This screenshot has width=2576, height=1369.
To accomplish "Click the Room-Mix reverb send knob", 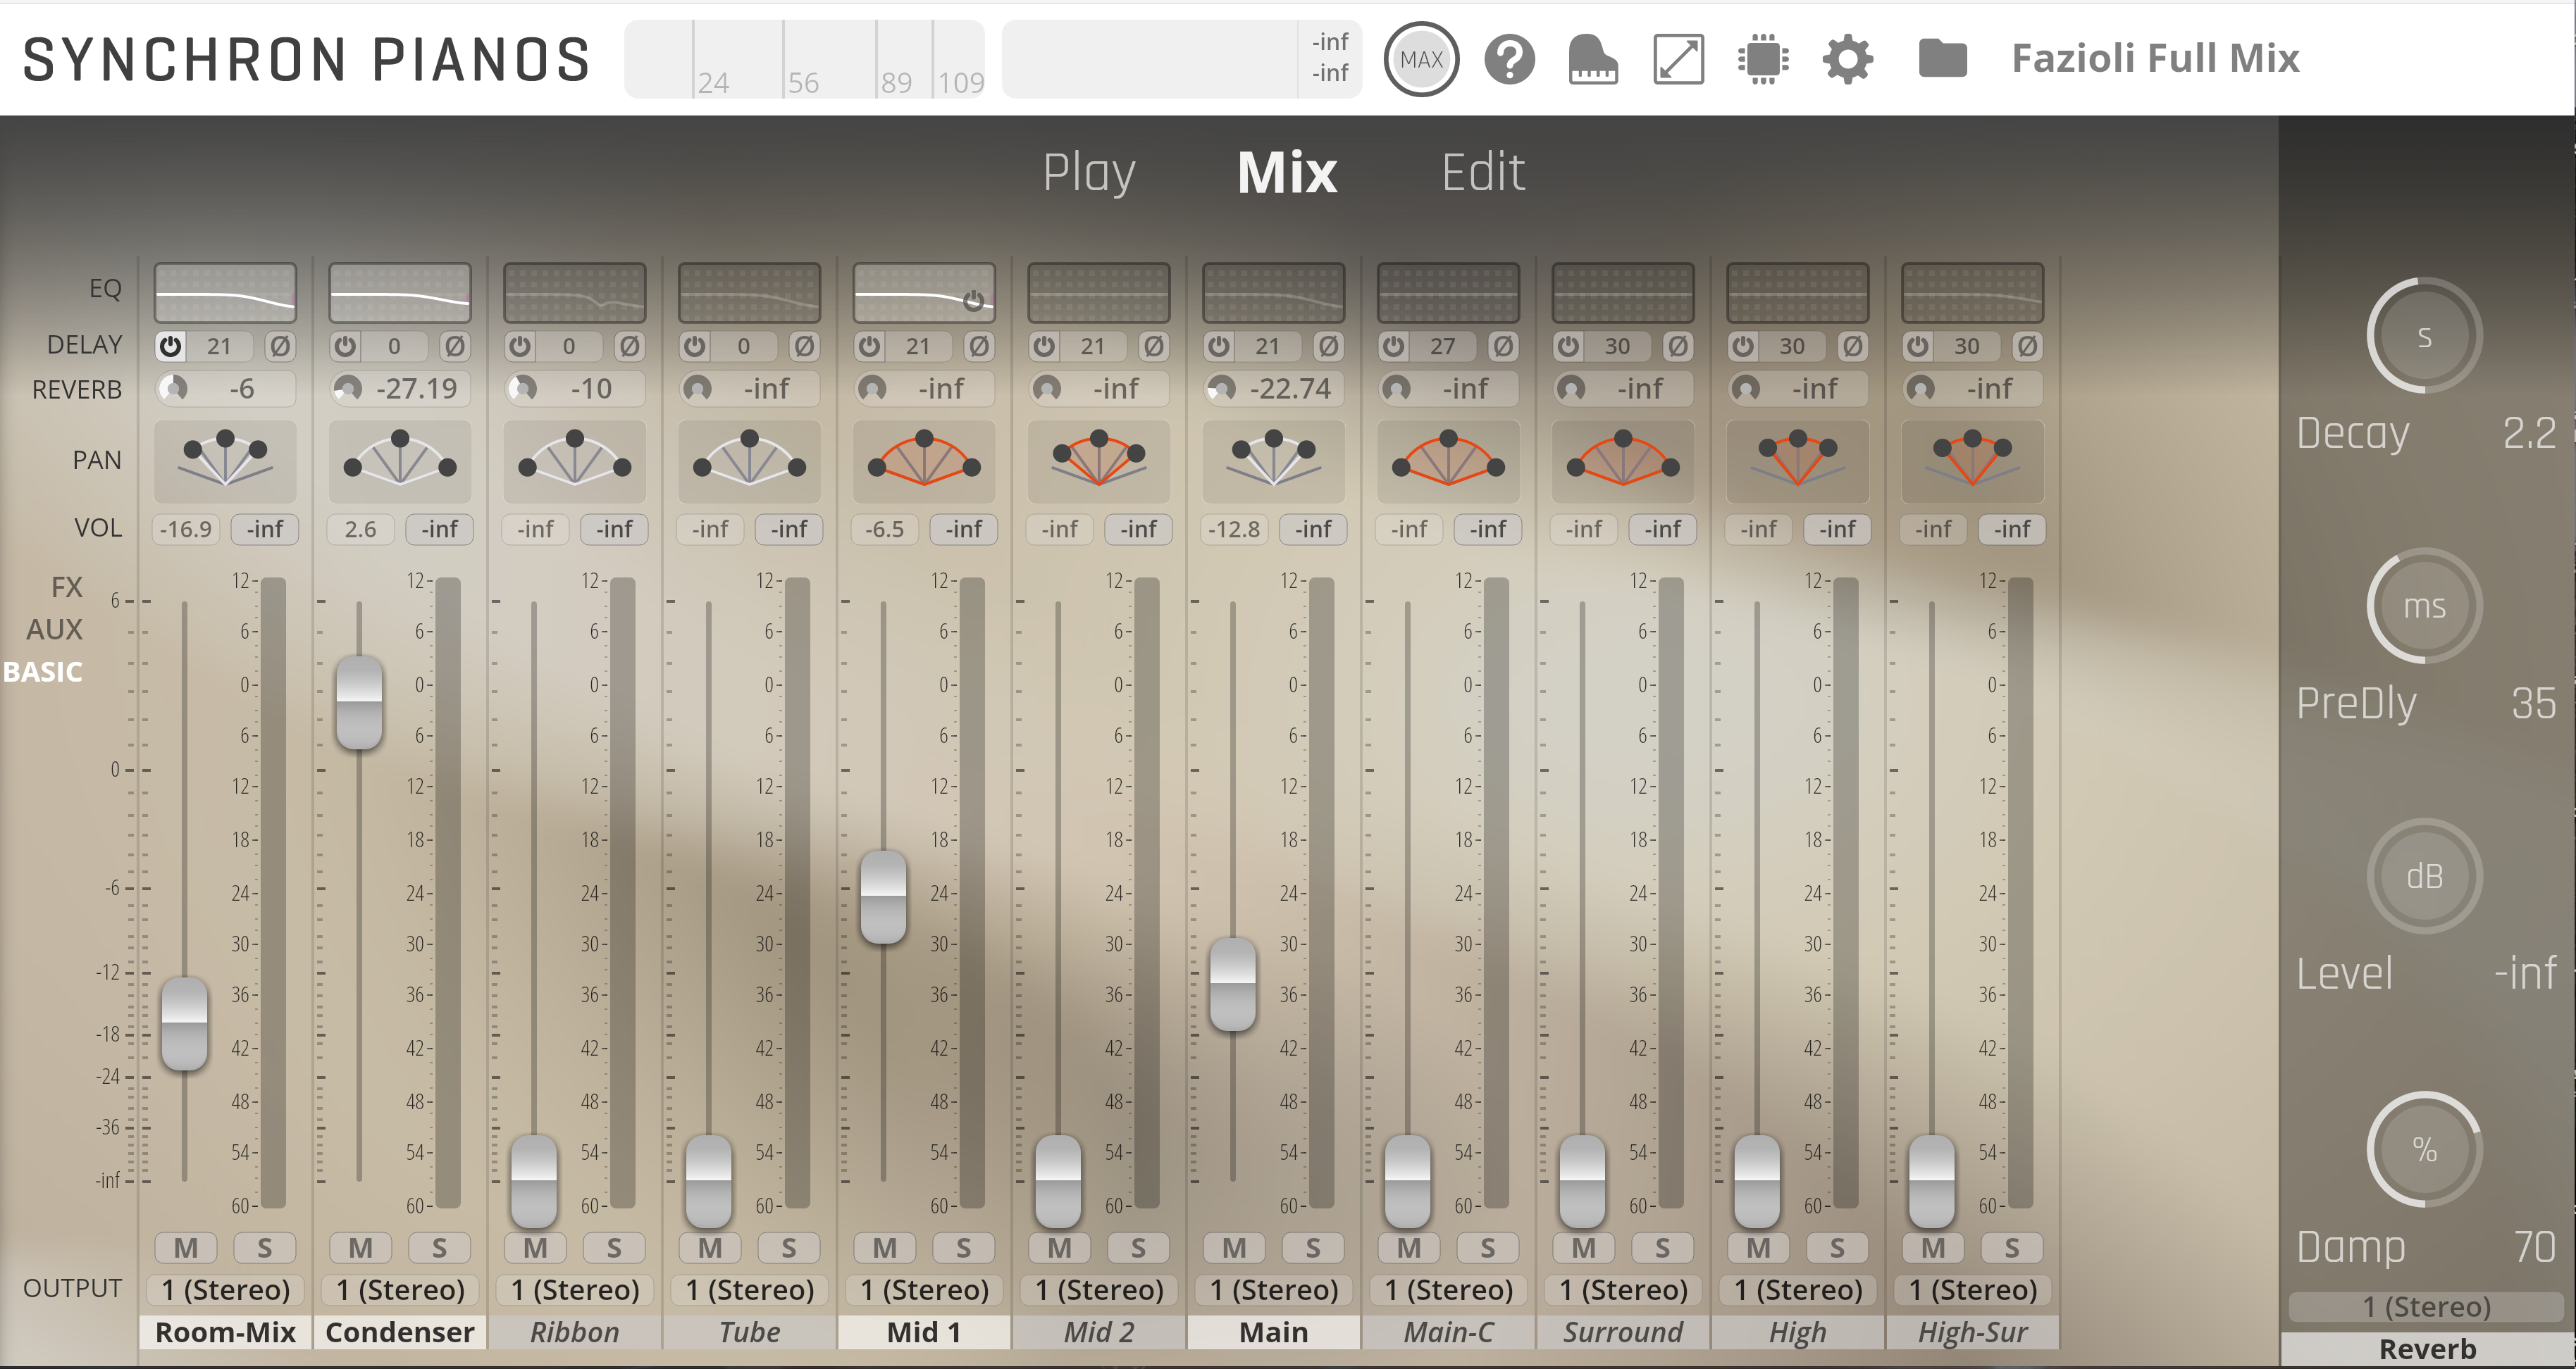I will pos(174,389).
